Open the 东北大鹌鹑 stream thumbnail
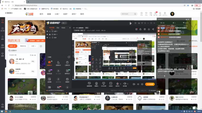This screenshot has width=202, height=113. click(22, 86)
